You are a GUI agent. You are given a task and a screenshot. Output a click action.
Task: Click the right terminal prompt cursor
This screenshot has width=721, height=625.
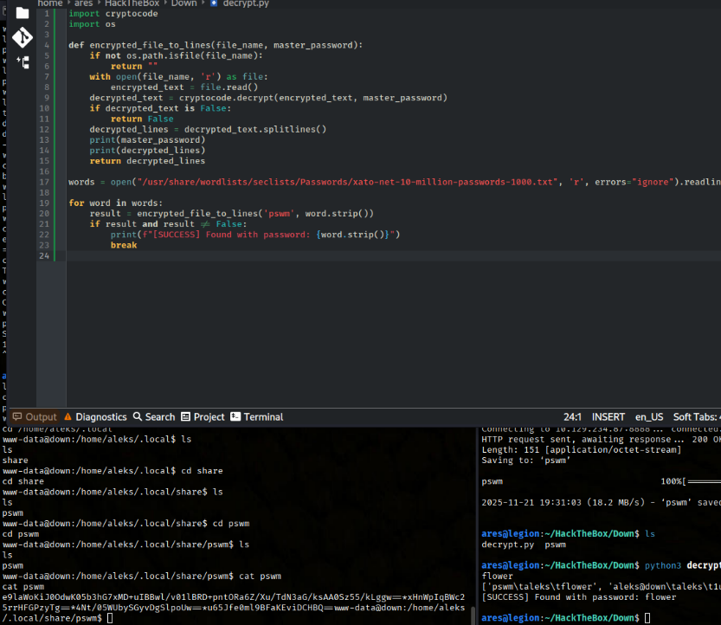[647, 618]
